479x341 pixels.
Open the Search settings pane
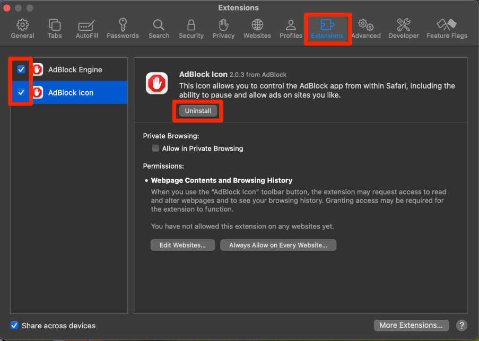coord(159,29)
